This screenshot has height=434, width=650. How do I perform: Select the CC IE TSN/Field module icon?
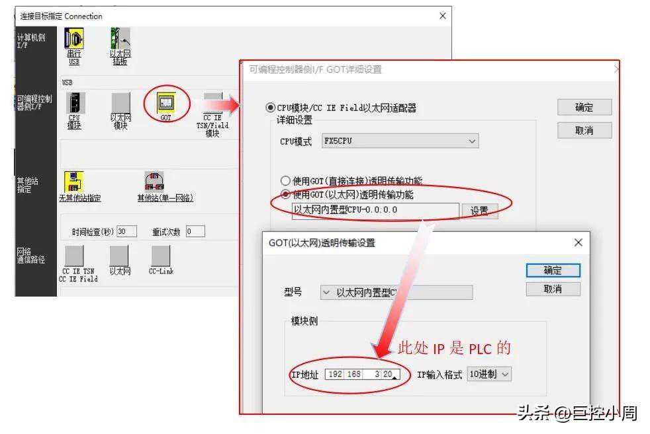click(212, 102)
